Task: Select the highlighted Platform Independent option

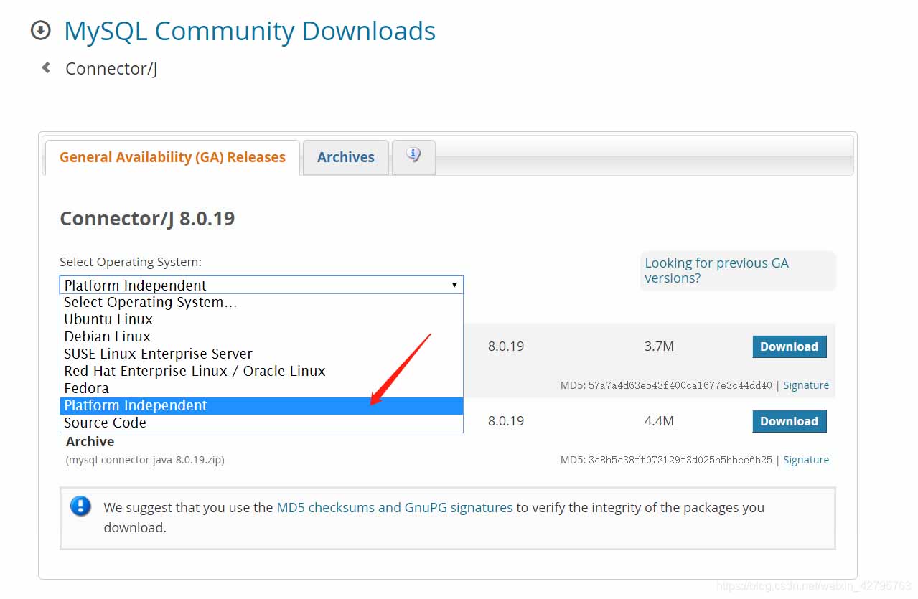Action: coord(136,405)
